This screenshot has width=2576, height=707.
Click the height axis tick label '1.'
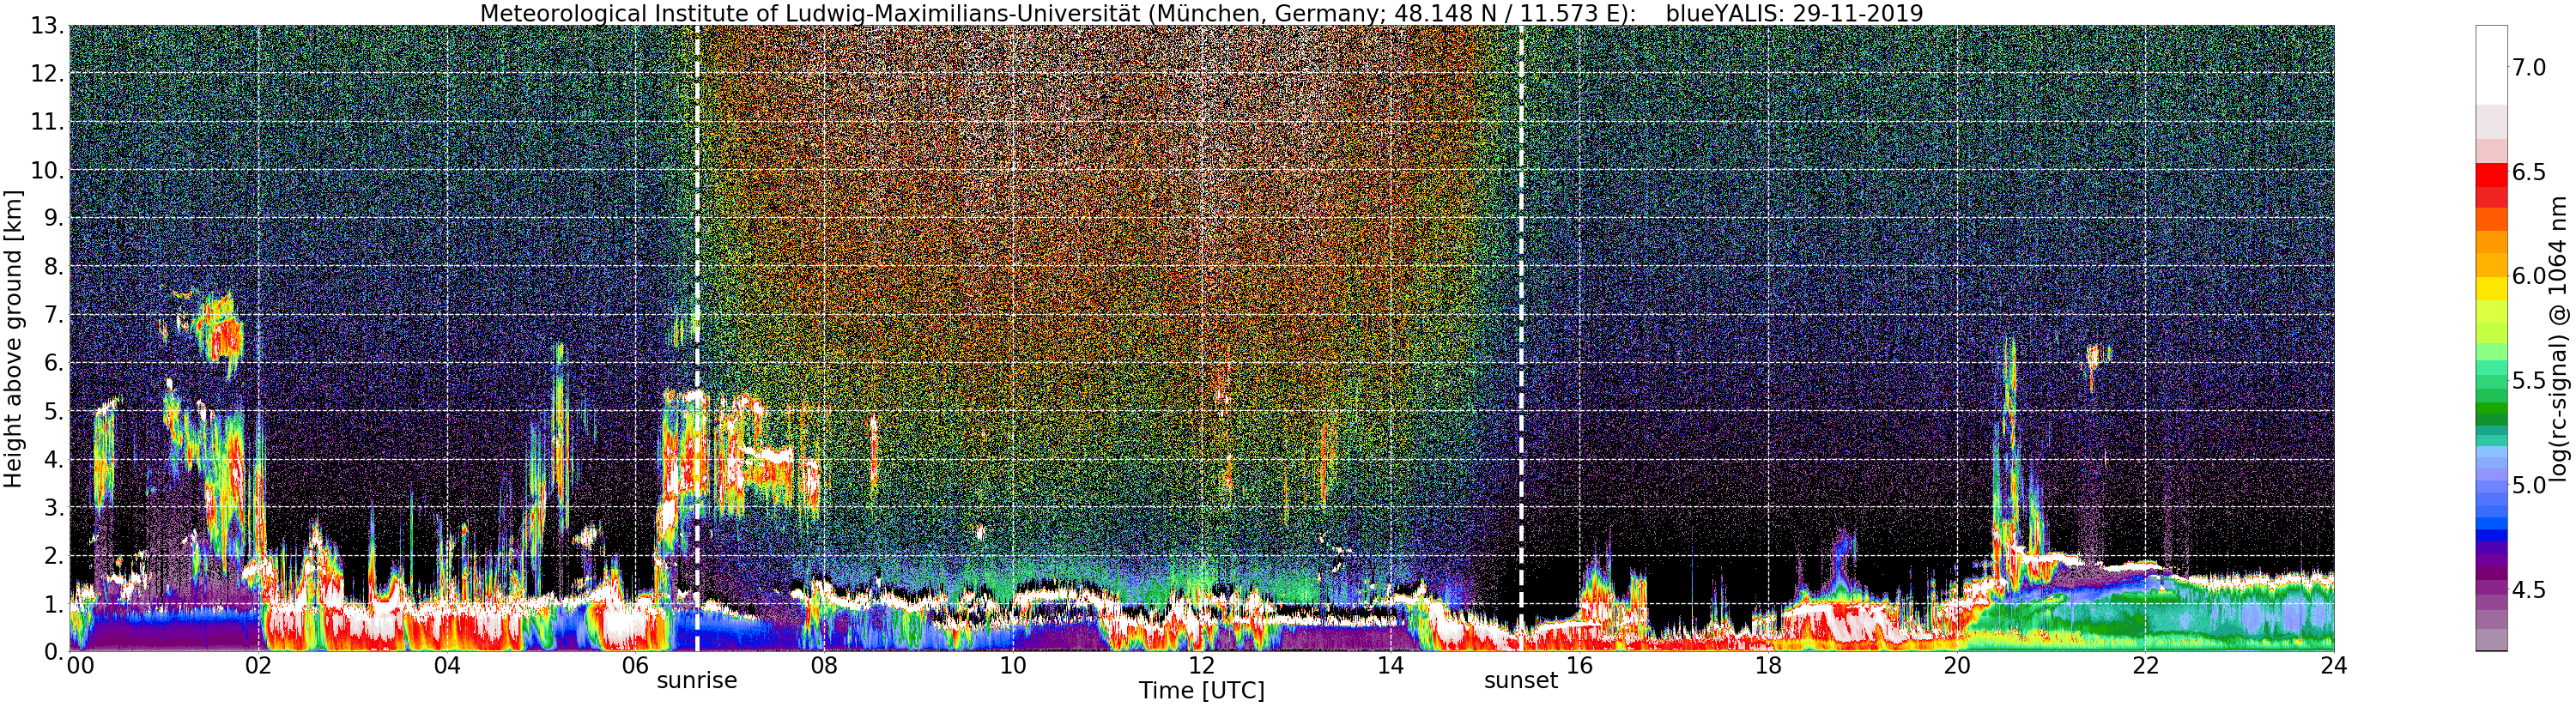pos(54,604)
